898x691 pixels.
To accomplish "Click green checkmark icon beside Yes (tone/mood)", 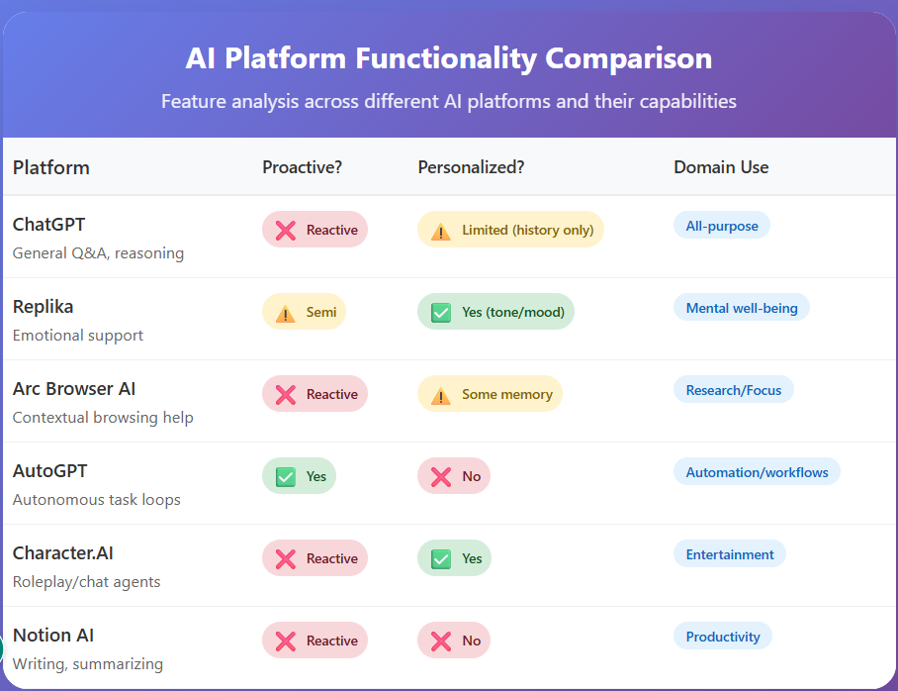I will [441, 313].
